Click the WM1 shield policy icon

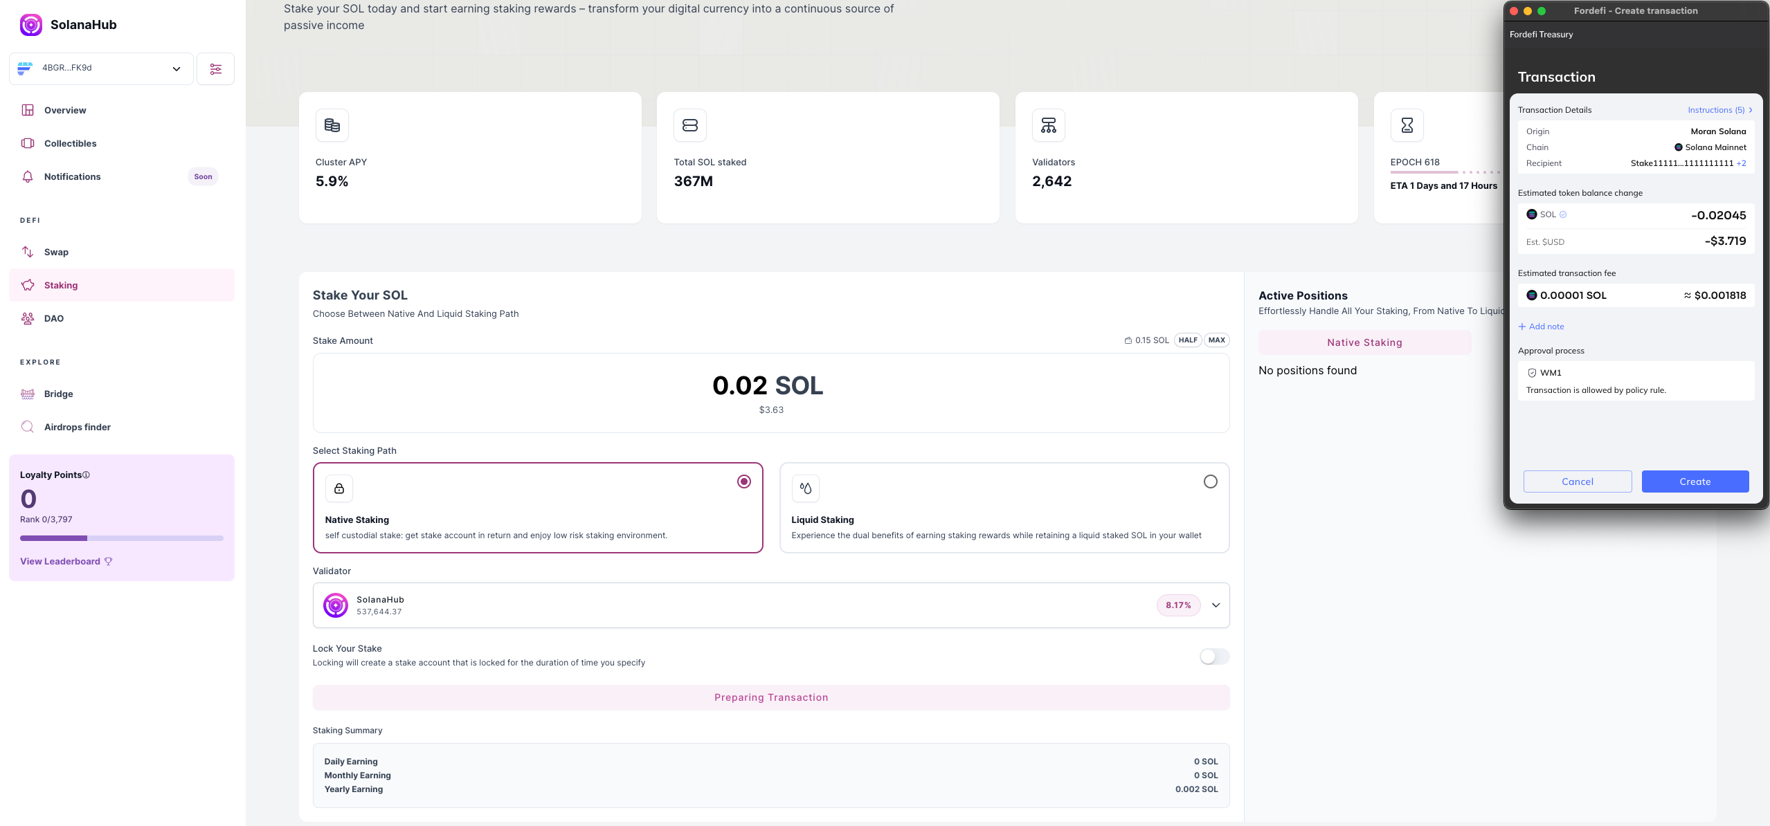pos(1532,373)
